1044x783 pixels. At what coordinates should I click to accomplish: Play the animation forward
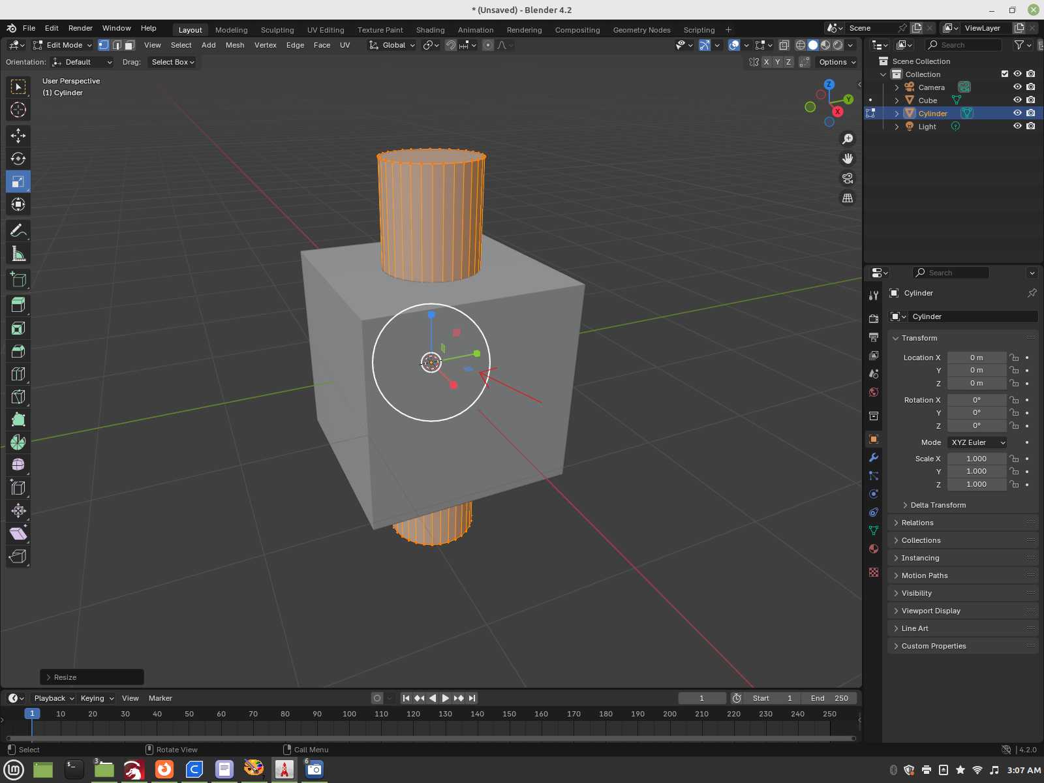446,698
